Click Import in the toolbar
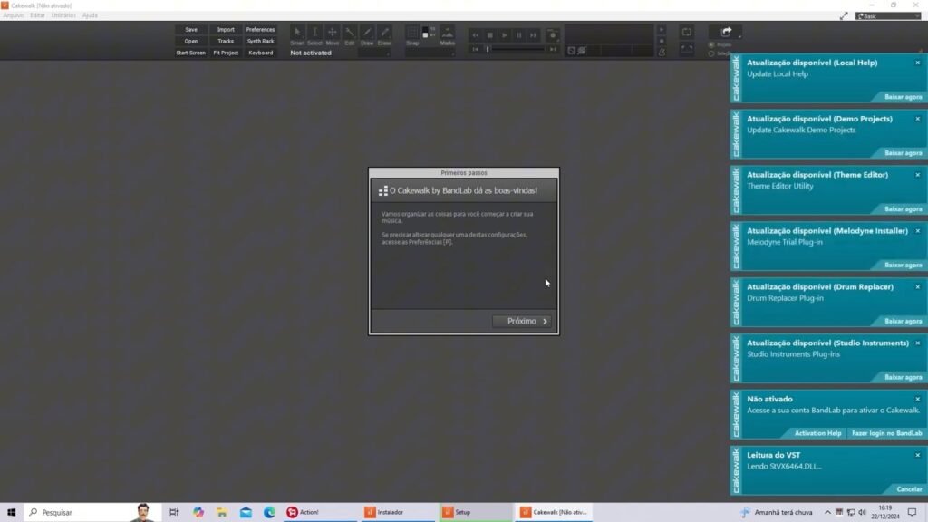This screenshot has height=522, width=928. 226,30
